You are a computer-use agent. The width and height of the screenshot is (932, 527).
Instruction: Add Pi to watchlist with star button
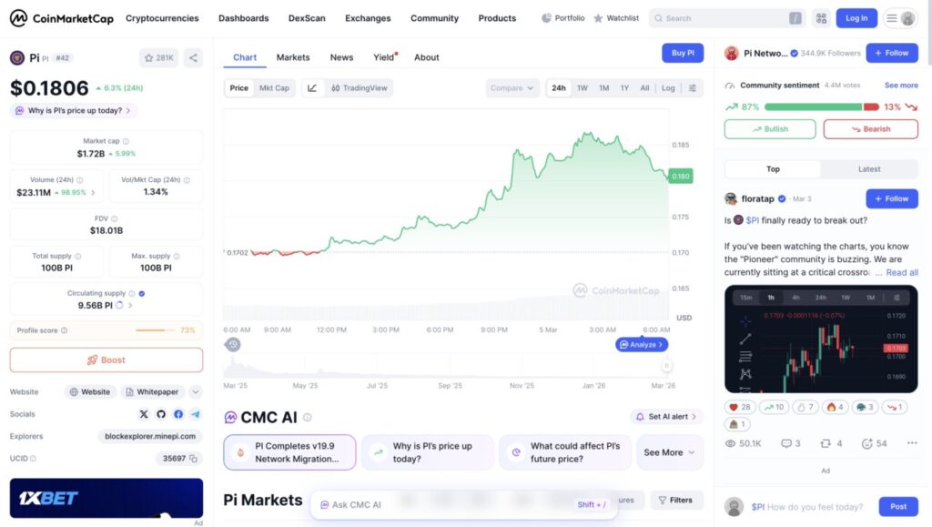pos(159,58)
